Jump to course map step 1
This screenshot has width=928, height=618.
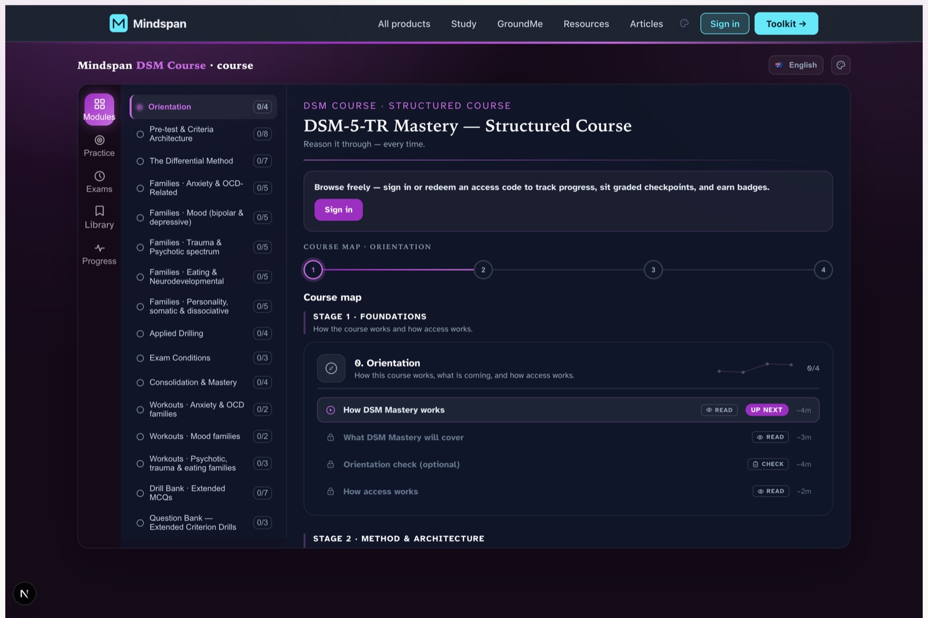coord(313,270)
